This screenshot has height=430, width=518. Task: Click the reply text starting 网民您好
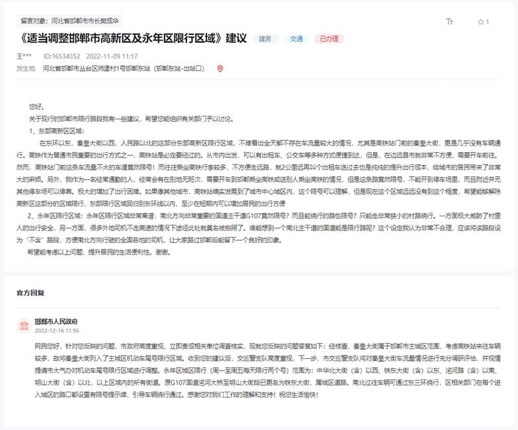click(x=267, y=370)
